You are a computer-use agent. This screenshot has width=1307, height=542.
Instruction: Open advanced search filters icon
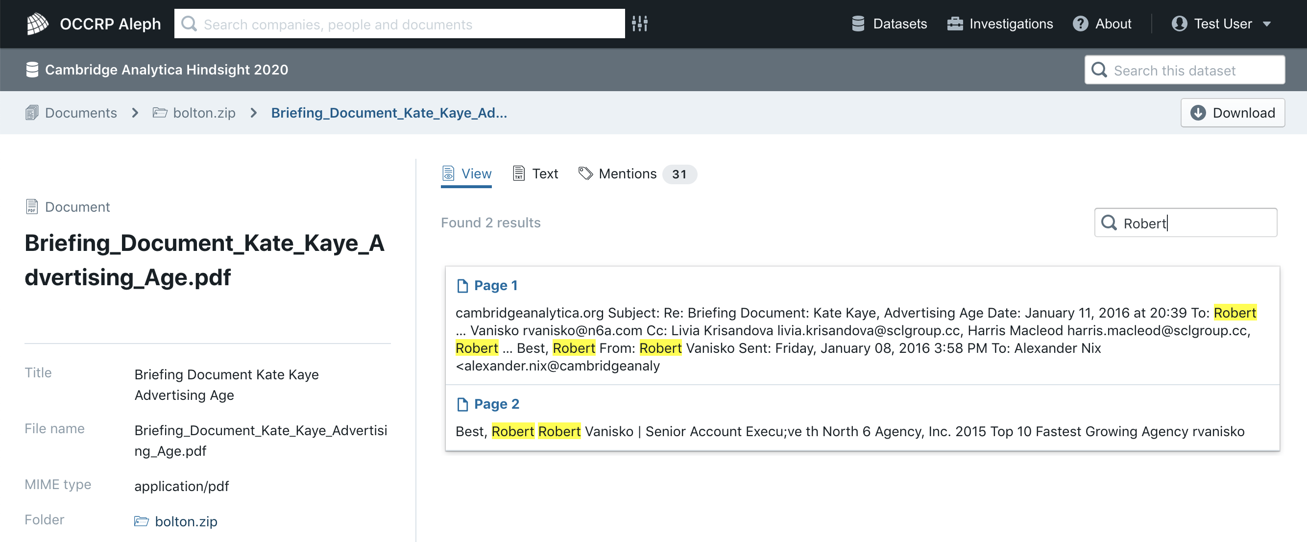coord(640,24)
